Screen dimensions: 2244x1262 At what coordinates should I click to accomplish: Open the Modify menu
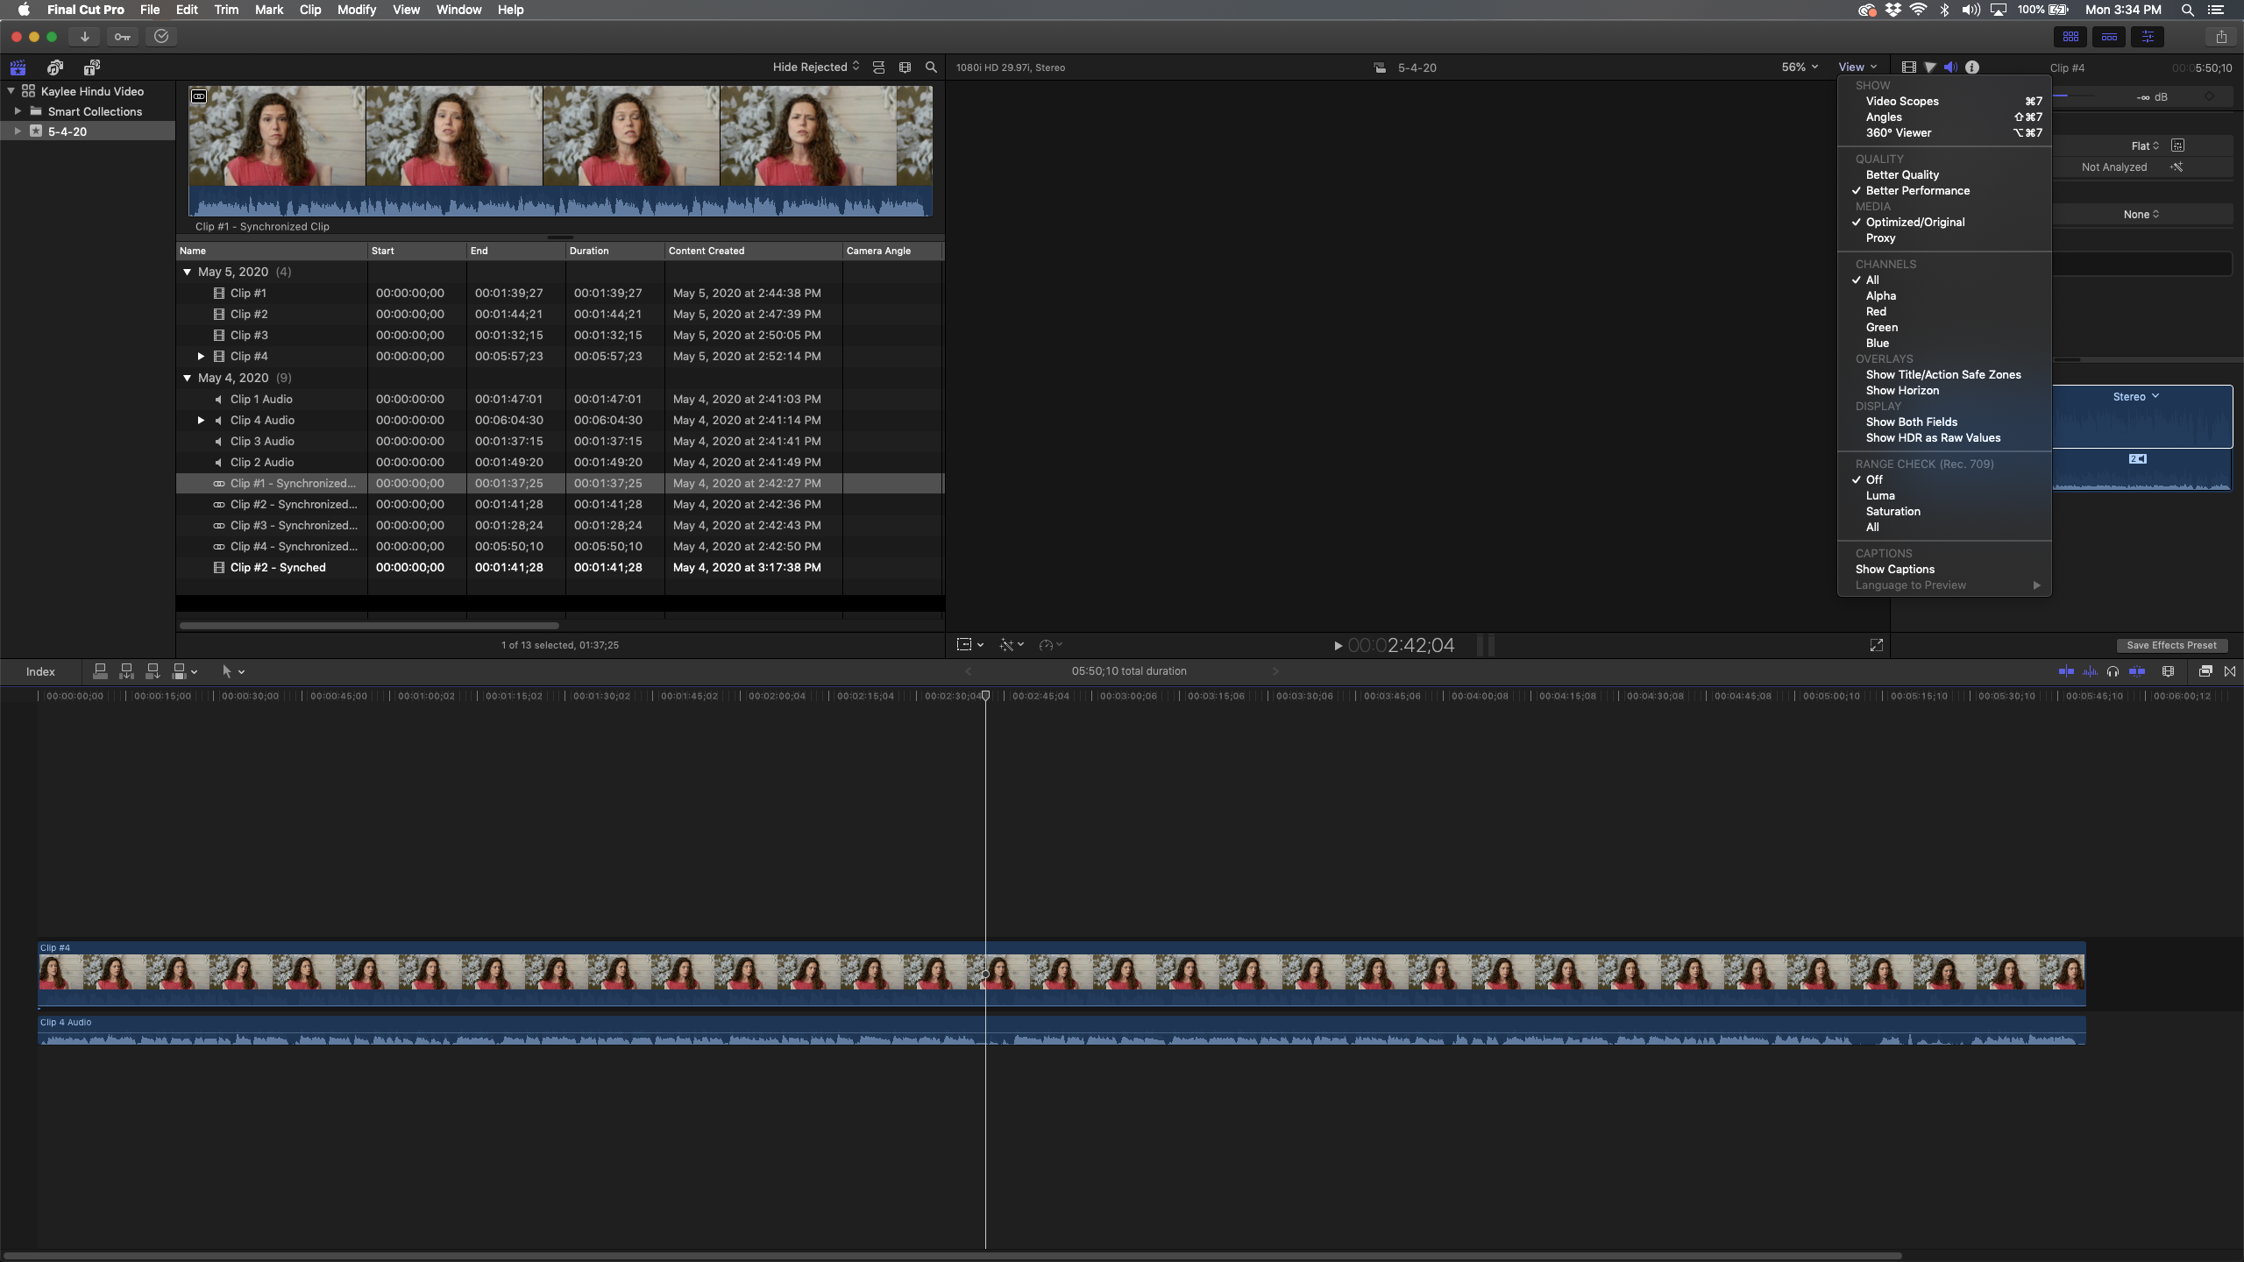pos(356,10)
